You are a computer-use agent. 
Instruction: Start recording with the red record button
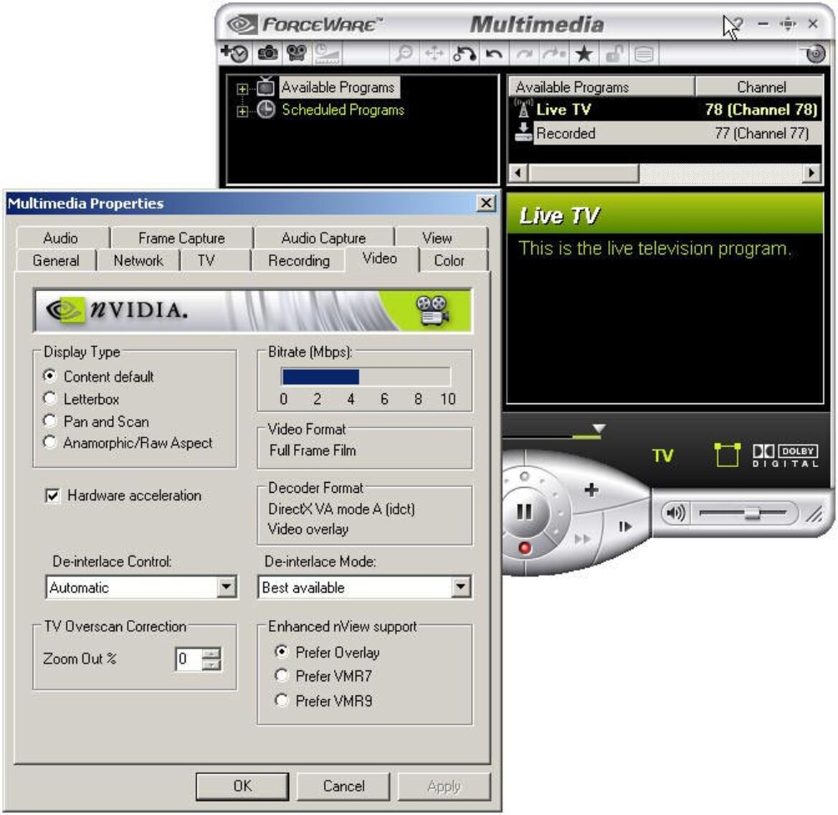525,547
